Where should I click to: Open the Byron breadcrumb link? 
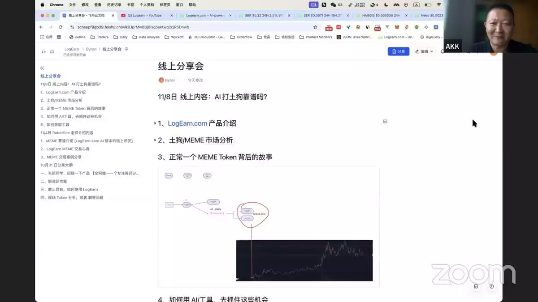pos(91,49)
